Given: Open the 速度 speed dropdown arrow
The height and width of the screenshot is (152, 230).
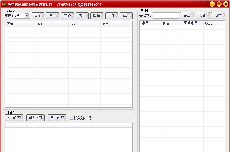Looking at the screenshot, I should point(27,16).
